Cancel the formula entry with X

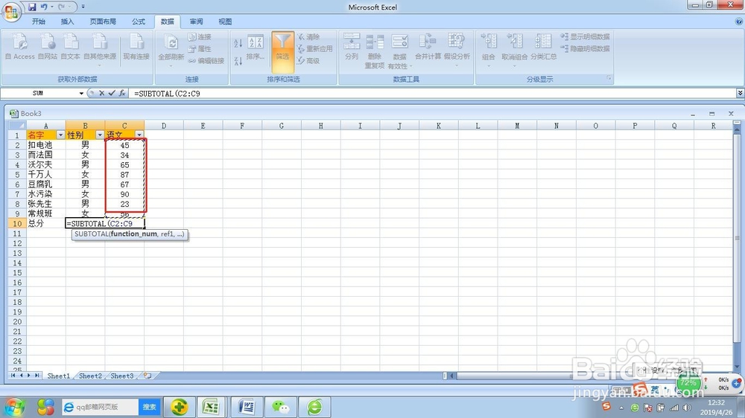coord(101,94)
